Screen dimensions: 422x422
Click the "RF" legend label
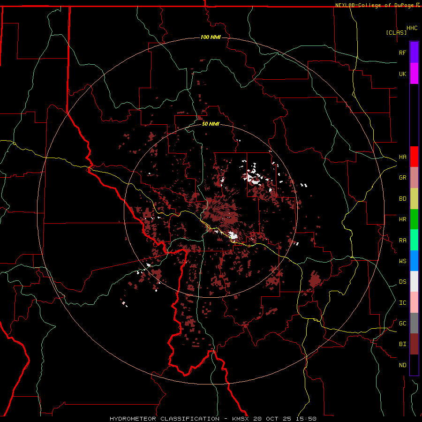tap(402, 53)
